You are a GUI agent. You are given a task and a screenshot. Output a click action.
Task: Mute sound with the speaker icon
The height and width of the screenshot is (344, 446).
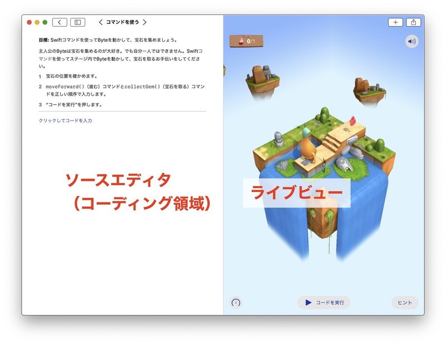[411, 42]
